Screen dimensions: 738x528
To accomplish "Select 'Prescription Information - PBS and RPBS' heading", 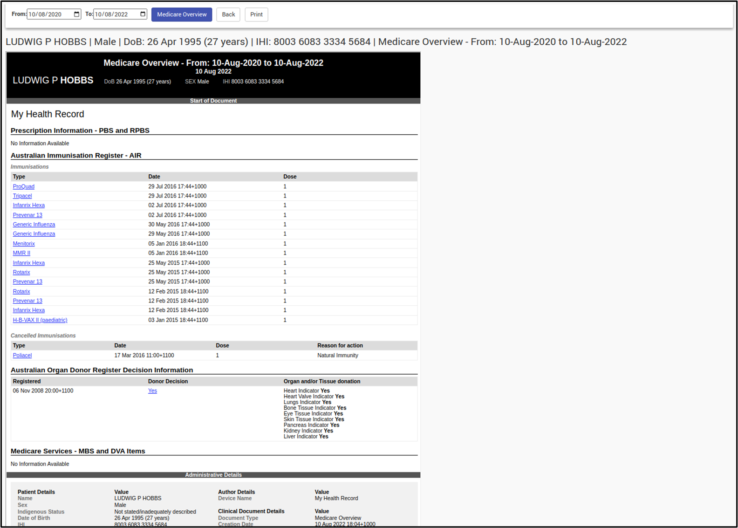I will click(80, 130).
